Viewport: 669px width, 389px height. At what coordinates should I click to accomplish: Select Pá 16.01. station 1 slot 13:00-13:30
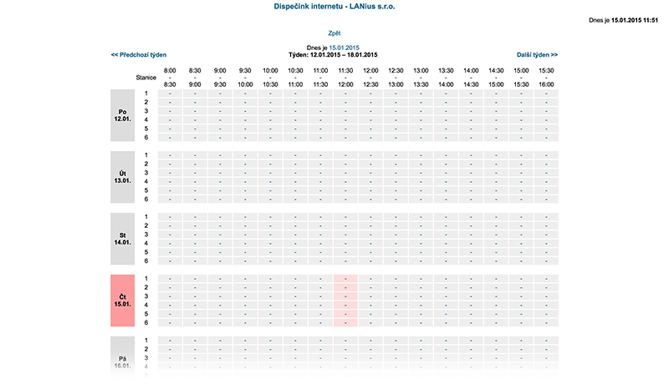click(x=421, y=341)
